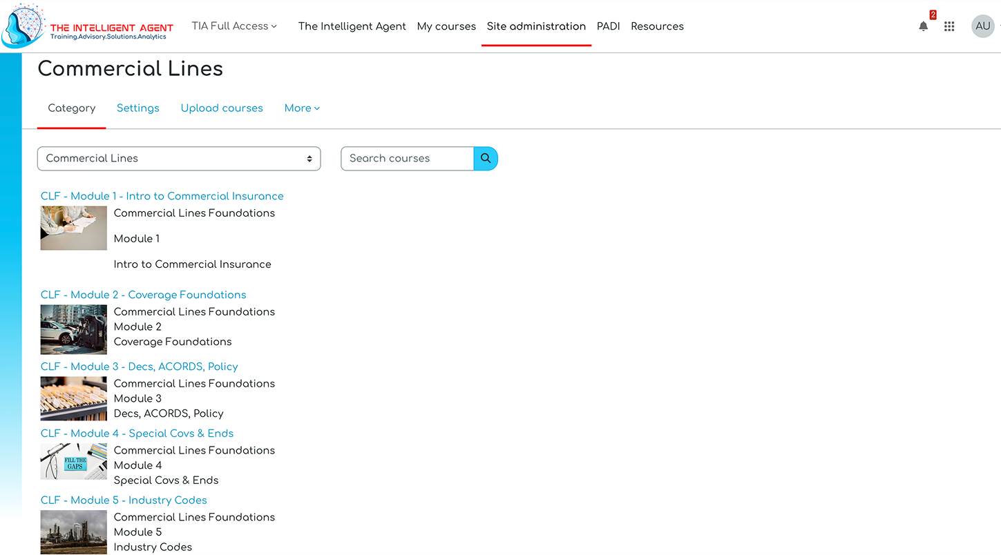Click the Module 2 car crash thumbnail

[x=74, y=329]
